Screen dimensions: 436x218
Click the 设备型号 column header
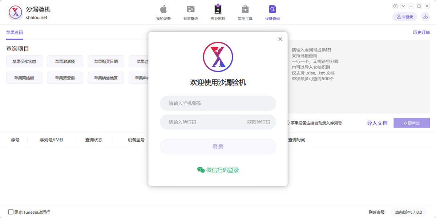click(x=136, y=140)
